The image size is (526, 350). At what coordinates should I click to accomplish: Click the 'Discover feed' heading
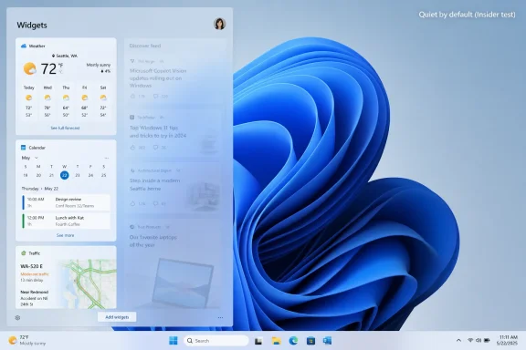(145, 46)
